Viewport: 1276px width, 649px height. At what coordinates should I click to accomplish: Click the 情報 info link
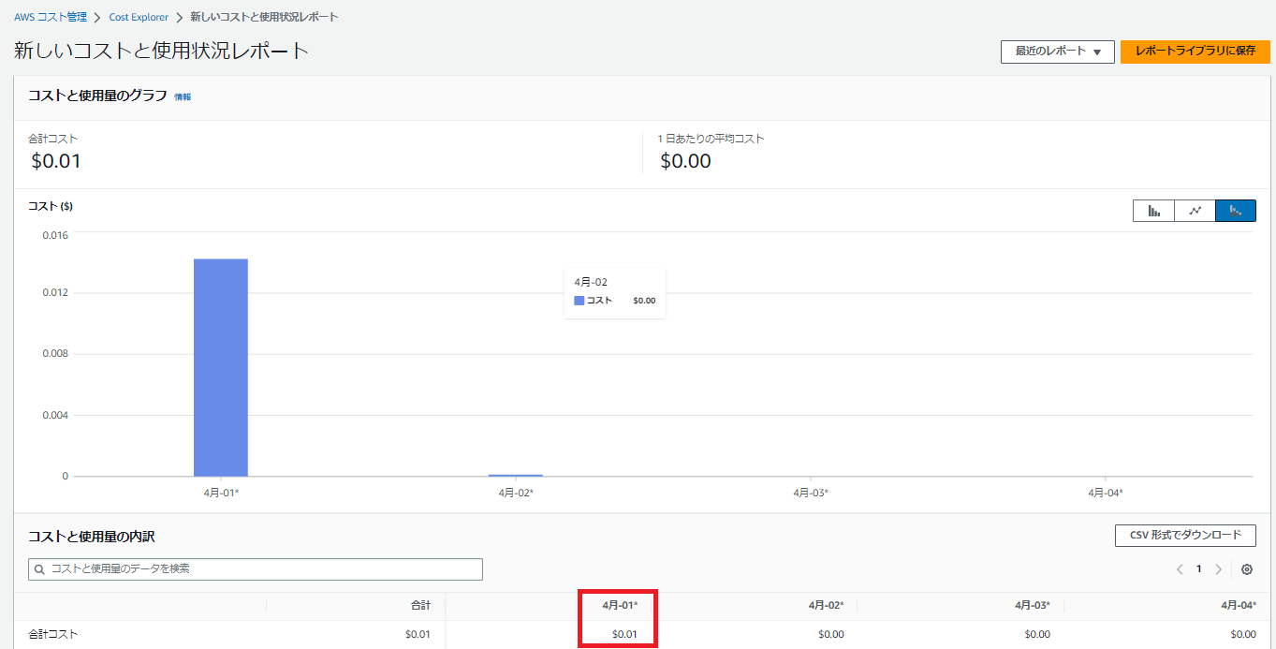(183, 96)
